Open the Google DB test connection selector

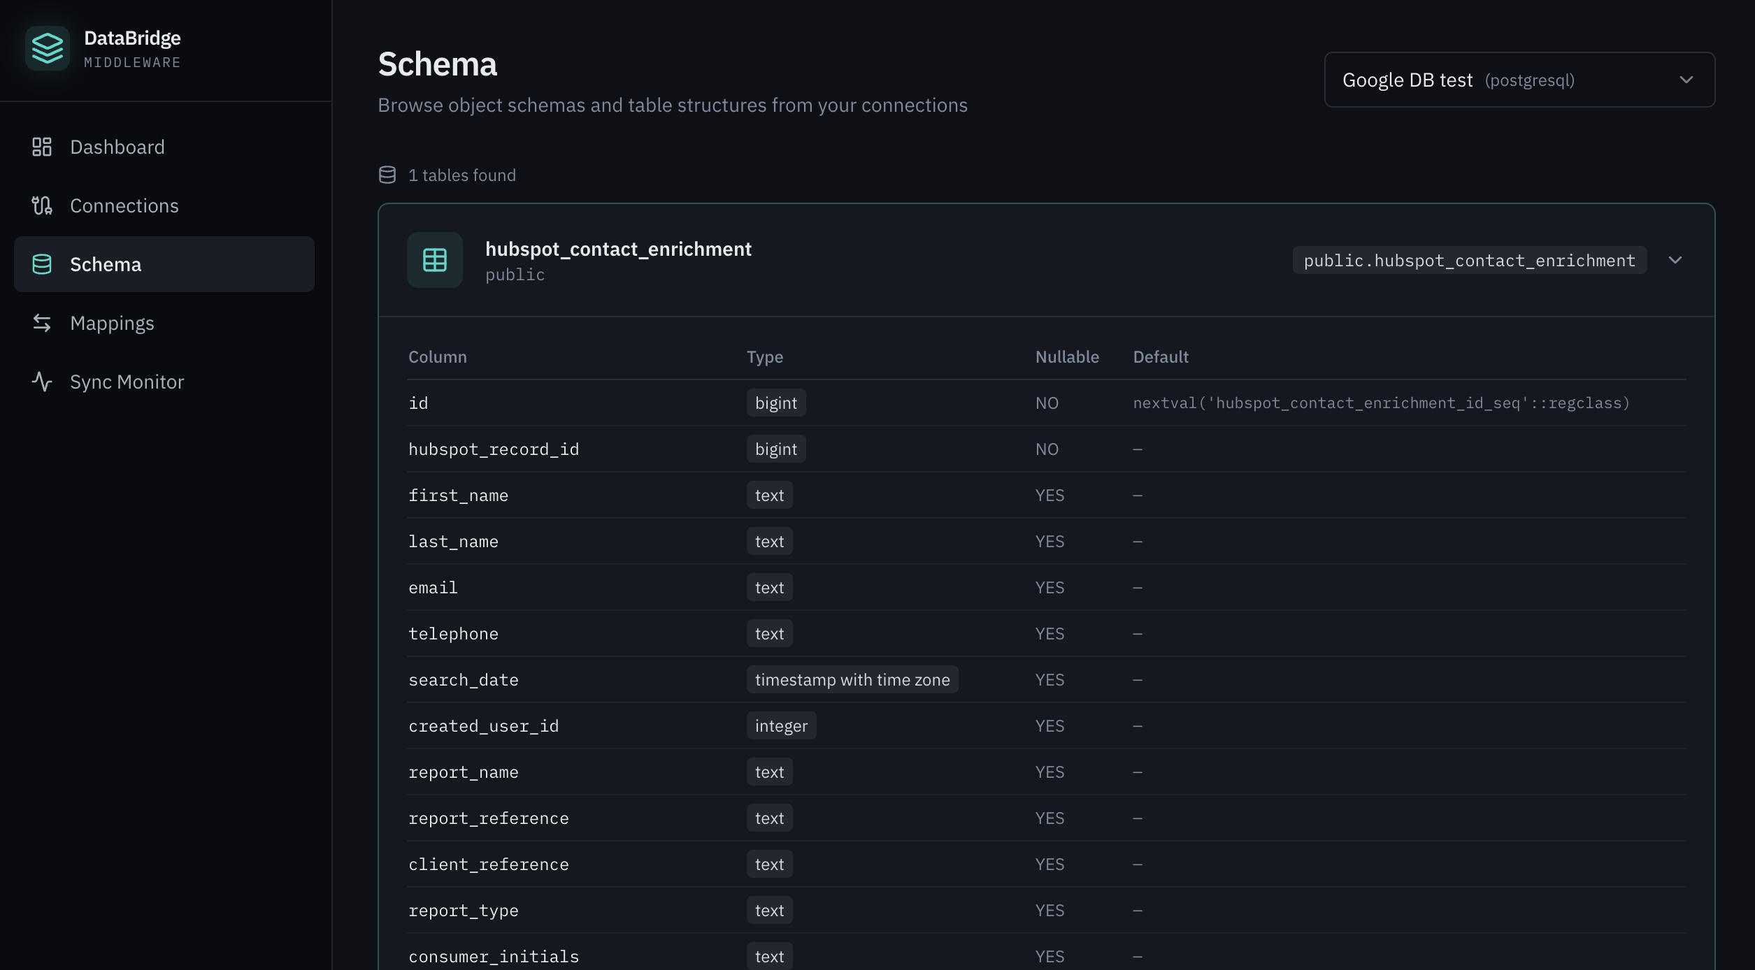pos(1517,79)
